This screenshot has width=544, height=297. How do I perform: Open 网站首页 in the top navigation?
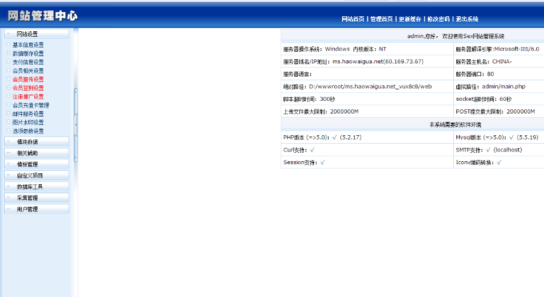tap(353, 19)
